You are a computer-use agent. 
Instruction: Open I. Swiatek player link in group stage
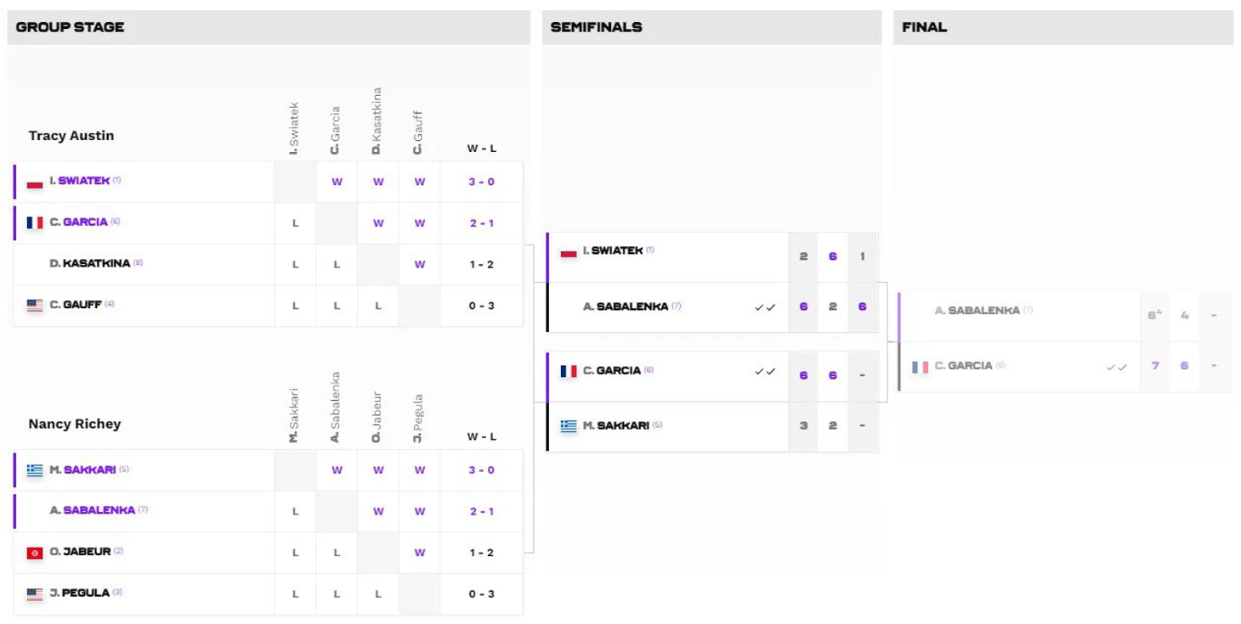point(80,181)
